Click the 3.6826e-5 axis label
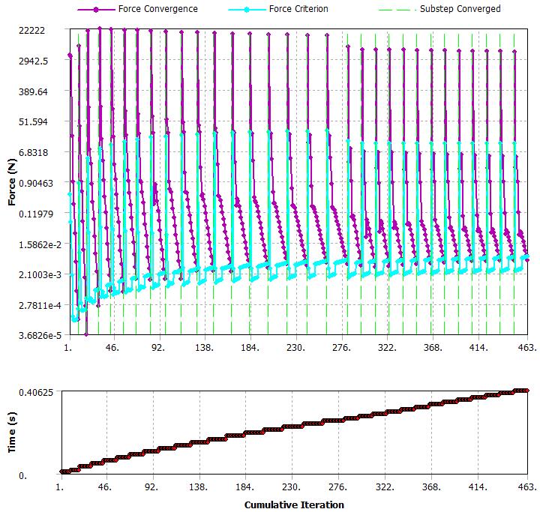Screen dimensions: 540x512 point(40,335)
